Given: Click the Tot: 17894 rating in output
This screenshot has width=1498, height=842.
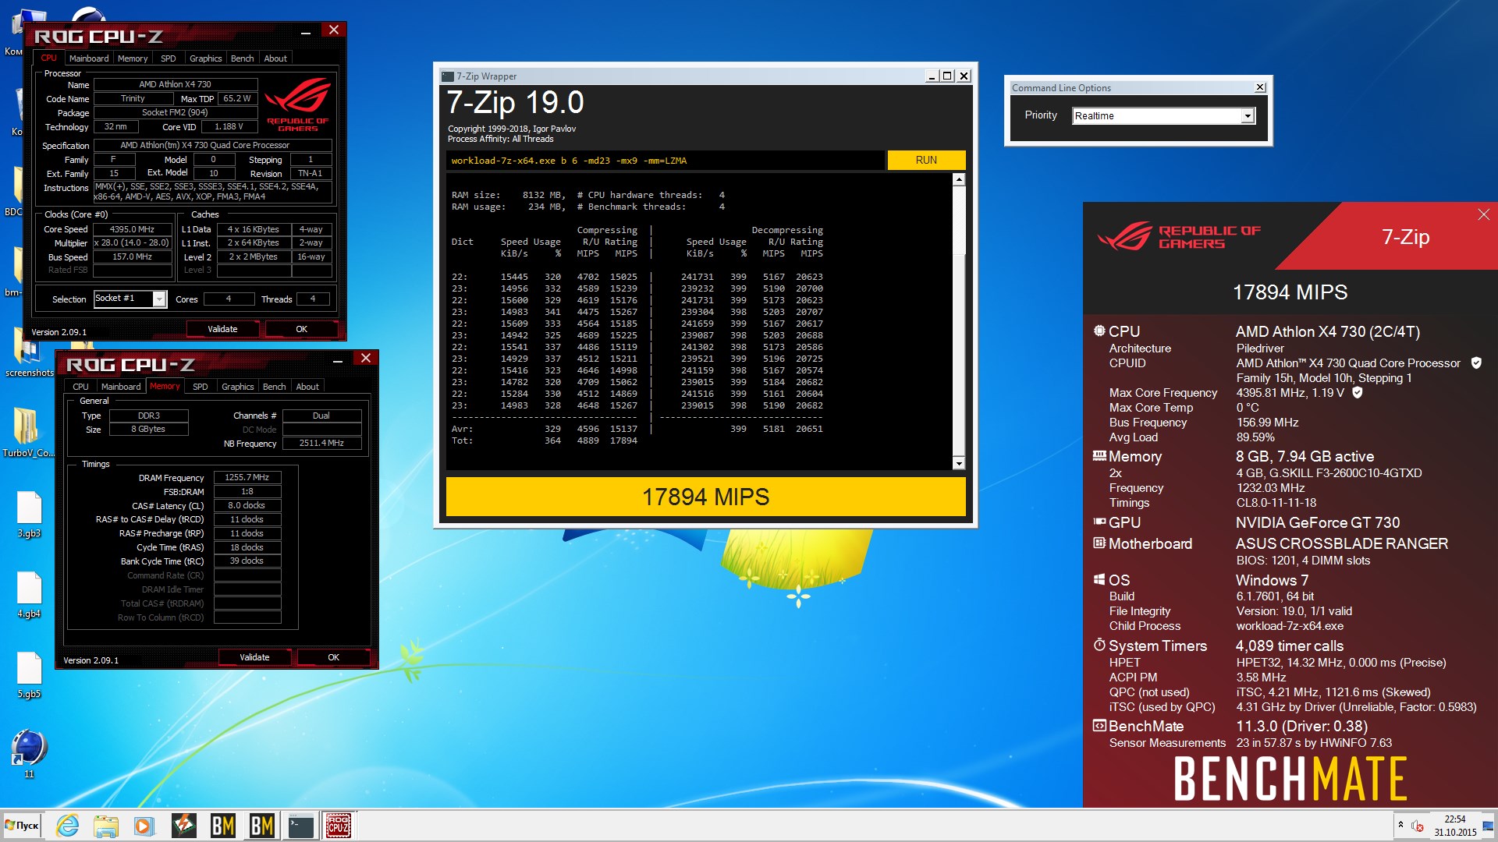Looking at the screenshot, I should click(x=623, y=440).
